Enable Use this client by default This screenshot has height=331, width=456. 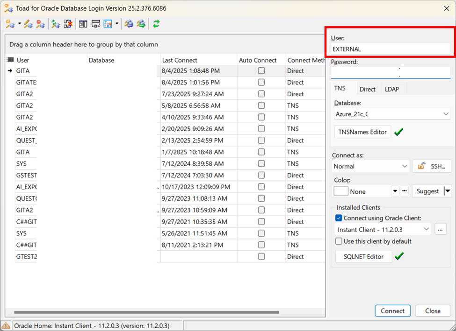coord(339,241)
